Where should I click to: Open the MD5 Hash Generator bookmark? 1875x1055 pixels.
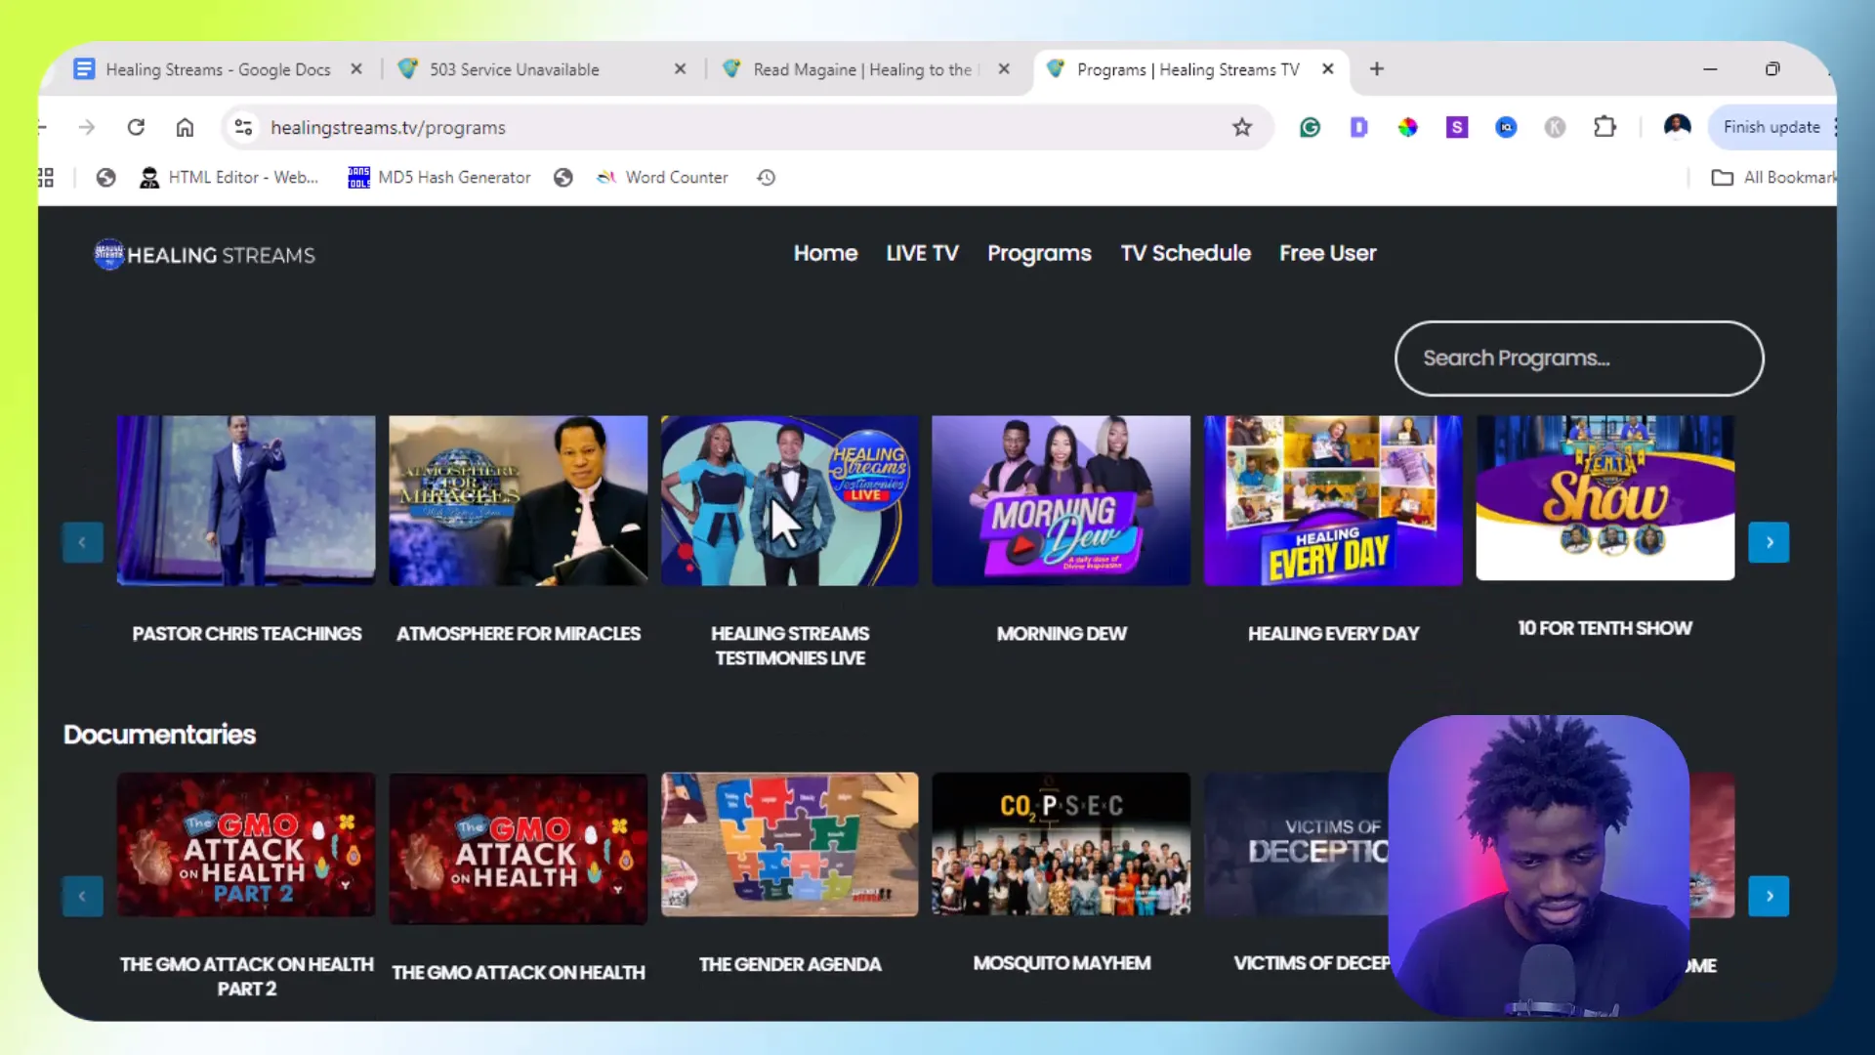(x=439, y=177)
